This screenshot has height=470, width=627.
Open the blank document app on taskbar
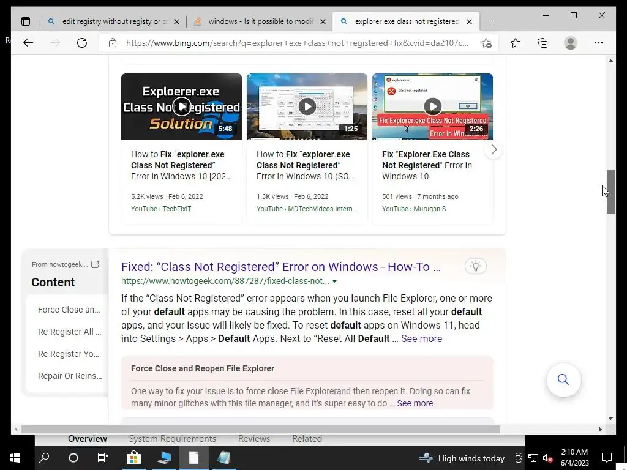point(194,458)
